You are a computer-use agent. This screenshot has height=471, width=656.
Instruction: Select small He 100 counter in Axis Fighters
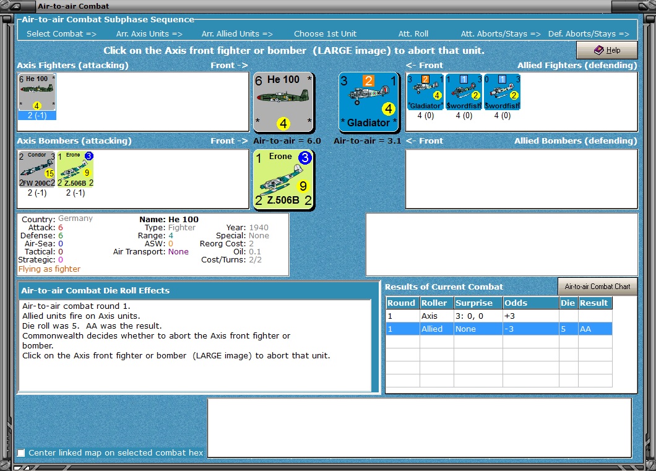37,93
